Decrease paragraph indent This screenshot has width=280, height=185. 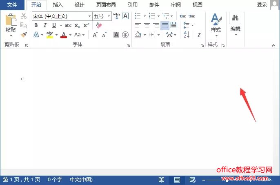(183, 16)
